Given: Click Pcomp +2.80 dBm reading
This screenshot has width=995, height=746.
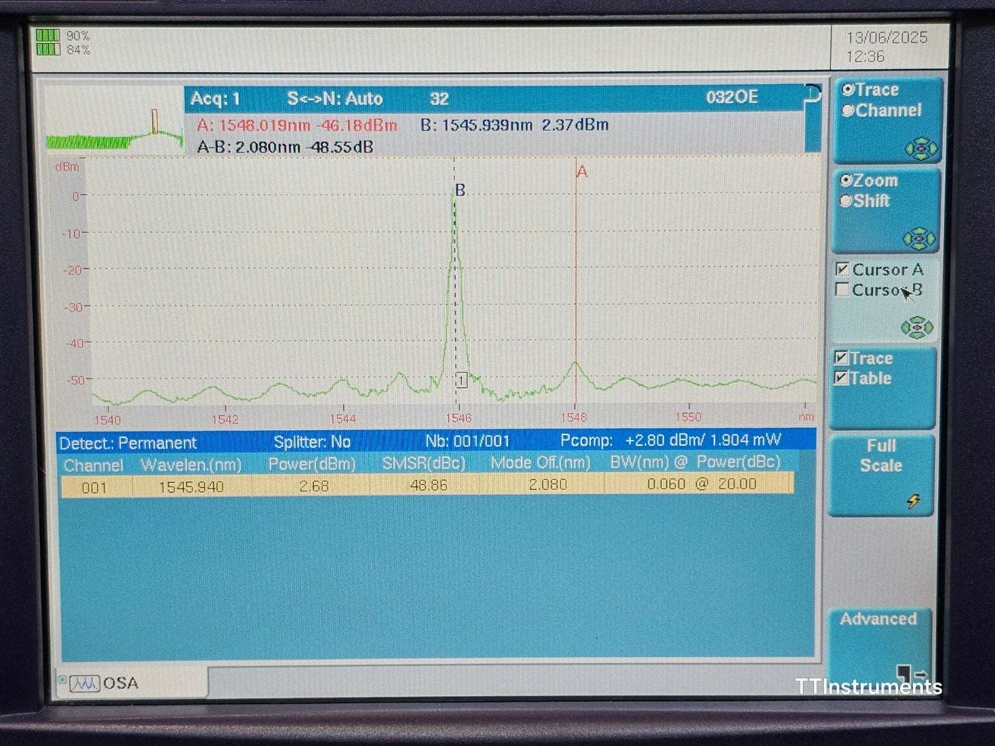Looking at the screenshot, I should [x=670, y=440].
